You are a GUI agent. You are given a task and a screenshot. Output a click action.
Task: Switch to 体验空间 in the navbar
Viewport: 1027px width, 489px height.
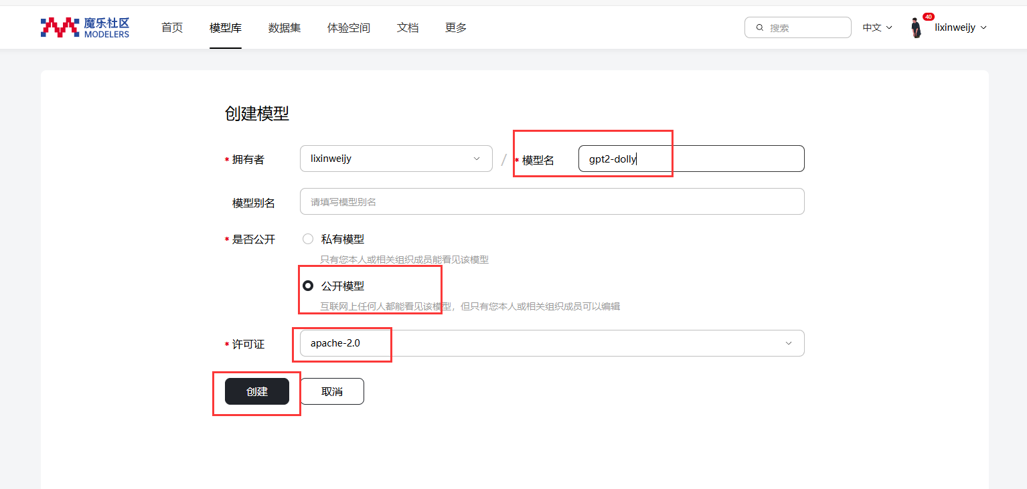[x=349, y=27]
